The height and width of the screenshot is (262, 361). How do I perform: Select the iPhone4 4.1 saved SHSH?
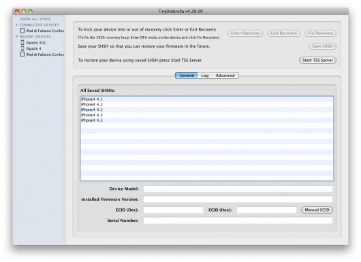(x=207, y=99)
